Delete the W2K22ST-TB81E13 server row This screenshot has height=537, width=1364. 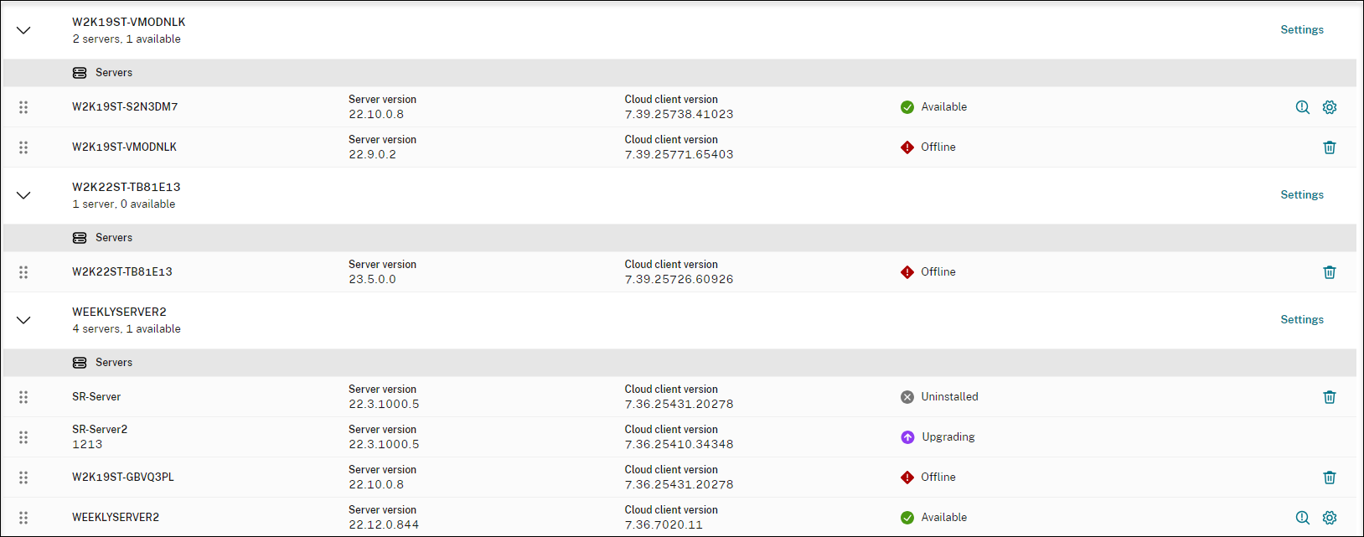click(1330, 272)
